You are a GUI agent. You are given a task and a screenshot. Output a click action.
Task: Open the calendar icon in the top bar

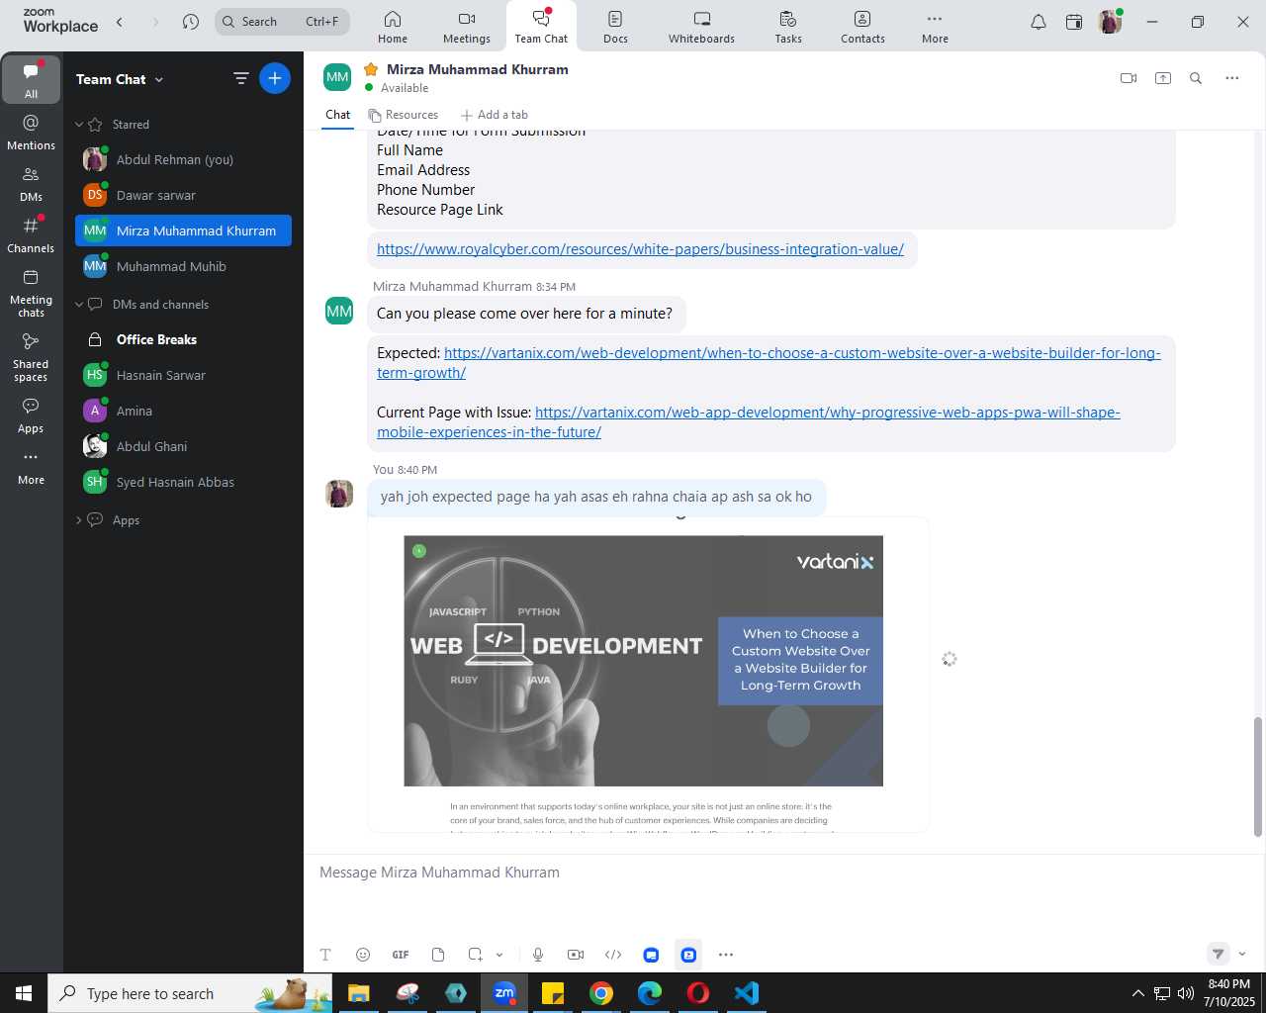[x=1074, y=22]
